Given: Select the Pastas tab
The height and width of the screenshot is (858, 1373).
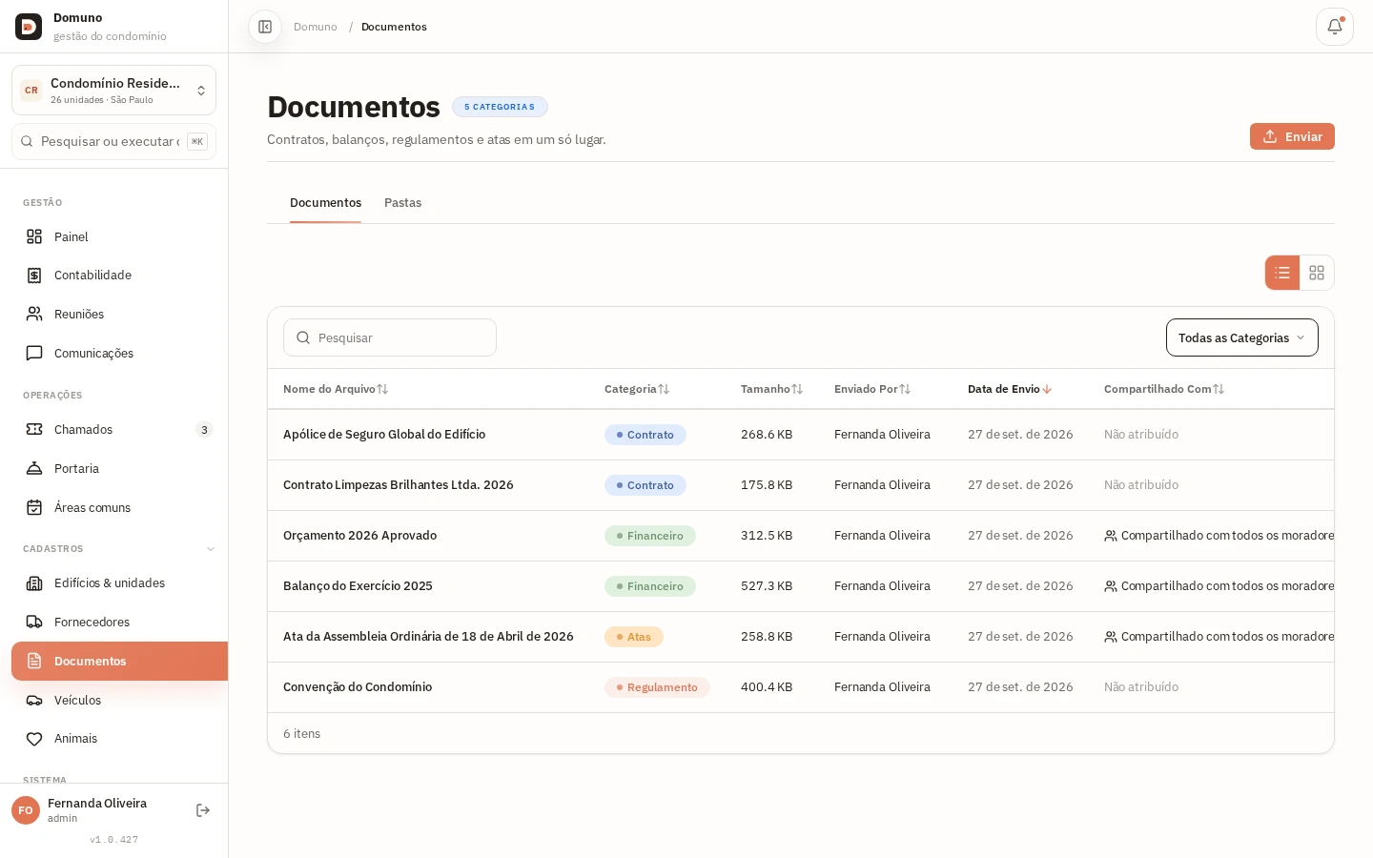Looking at the screenshot, I should click(402, 203).
